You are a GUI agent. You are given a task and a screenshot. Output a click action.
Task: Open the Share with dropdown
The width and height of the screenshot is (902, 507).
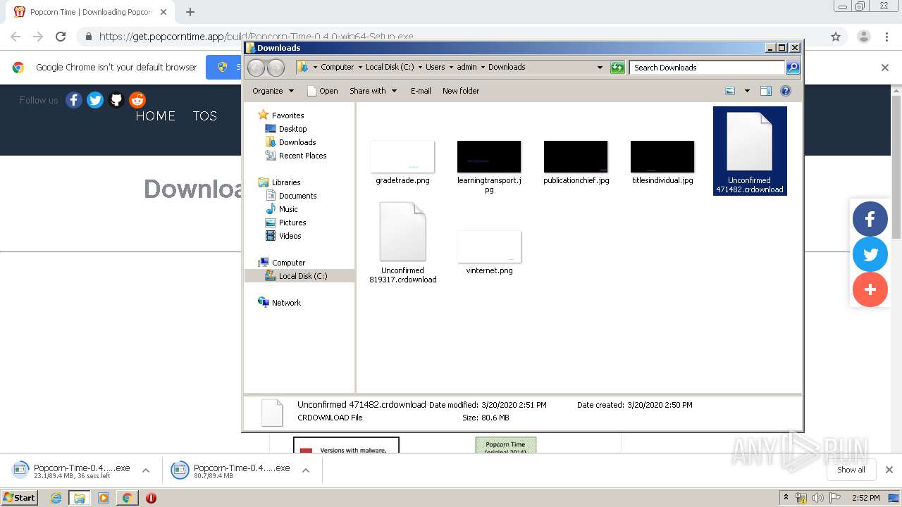point(373,91)
